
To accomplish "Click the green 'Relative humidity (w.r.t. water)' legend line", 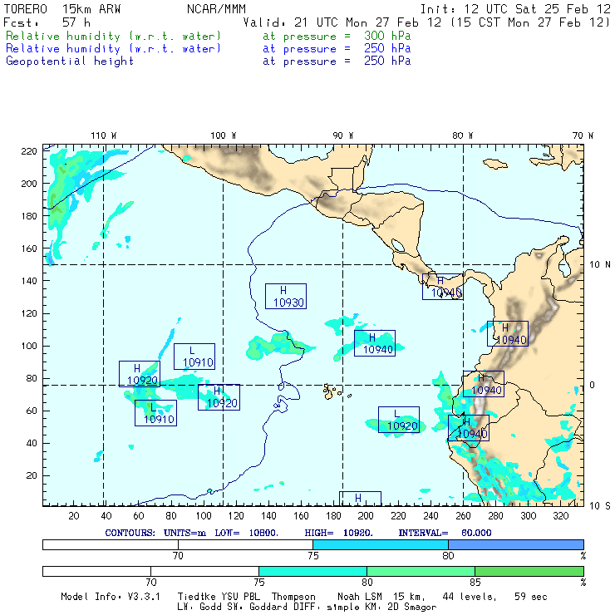I will click(x=113, y=36).
